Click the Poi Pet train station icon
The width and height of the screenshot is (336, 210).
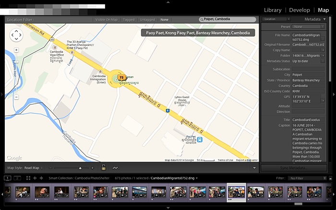[200, 140]
